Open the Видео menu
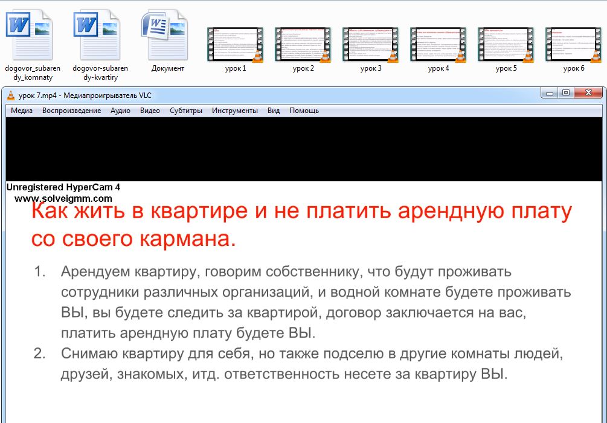This screenshot has height=423, width=607. pos(150,111)
